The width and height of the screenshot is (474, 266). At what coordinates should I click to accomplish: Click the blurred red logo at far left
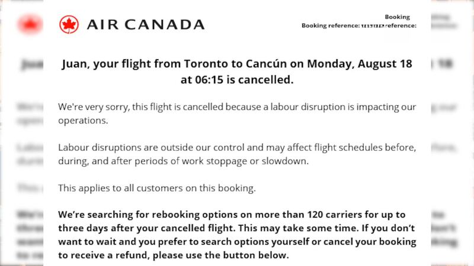click(x=27, y=25)
